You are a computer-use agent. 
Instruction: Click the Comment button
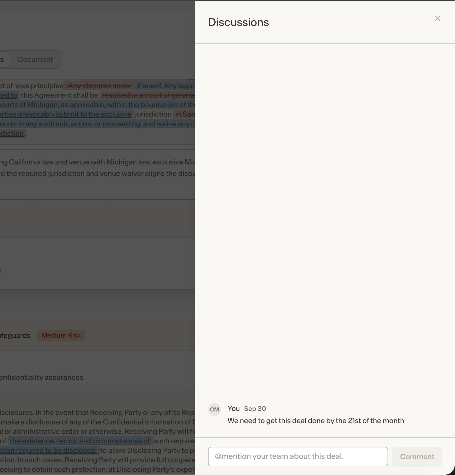[417, 456]
